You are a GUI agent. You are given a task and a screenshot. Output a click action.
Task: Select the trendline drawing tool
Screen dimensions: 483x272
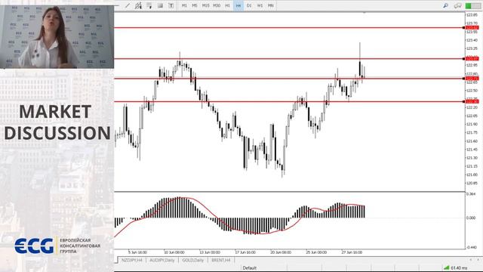(128, 5)
